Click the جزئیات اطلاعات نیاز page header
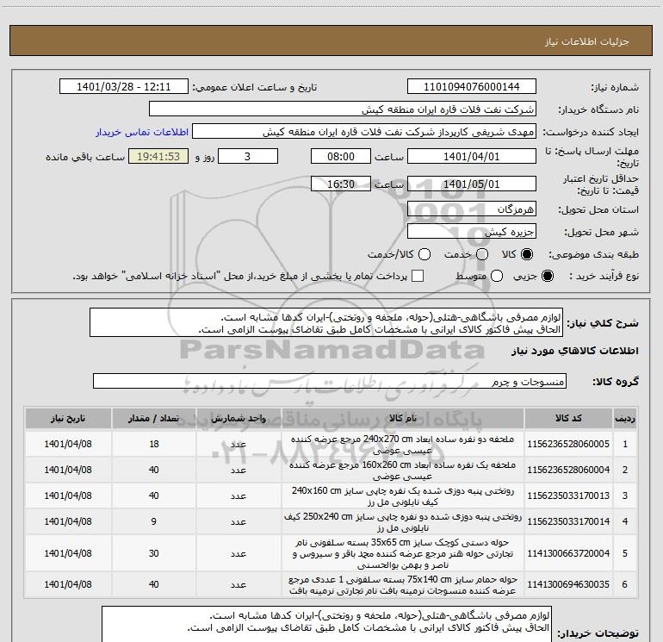 pyautogui.click(x=587, y=41)
